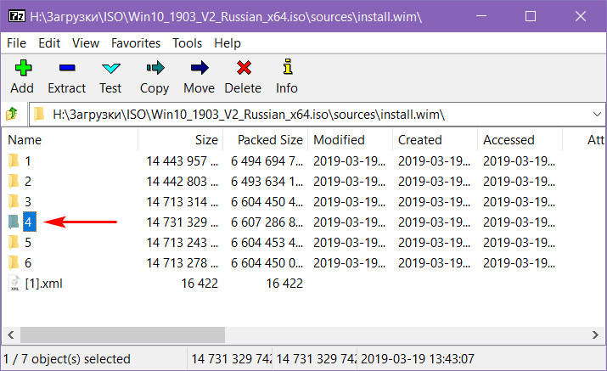Open the File menu
Viewport: 607px width, 371px height.
pos(16,43)
